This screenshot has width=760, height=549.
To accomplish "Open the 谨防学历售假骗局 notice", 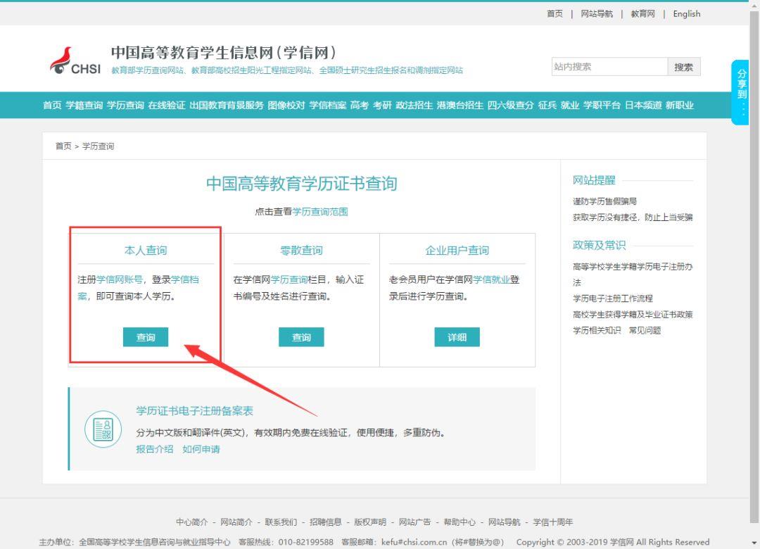I will [604, 201].
